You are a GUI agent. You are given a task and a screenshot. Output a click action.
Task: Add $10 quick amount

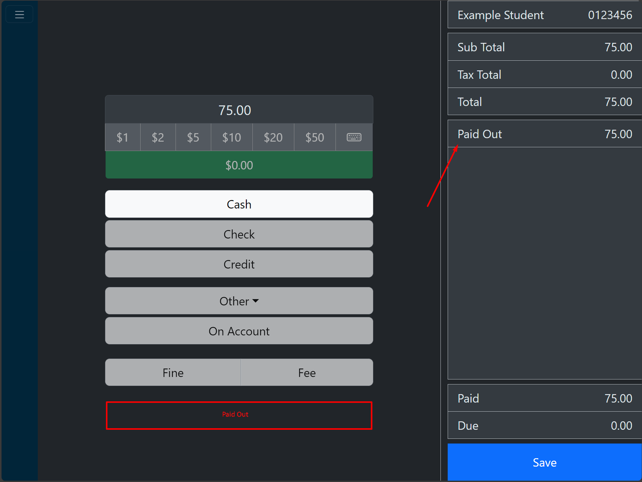[x=231, y=137]
